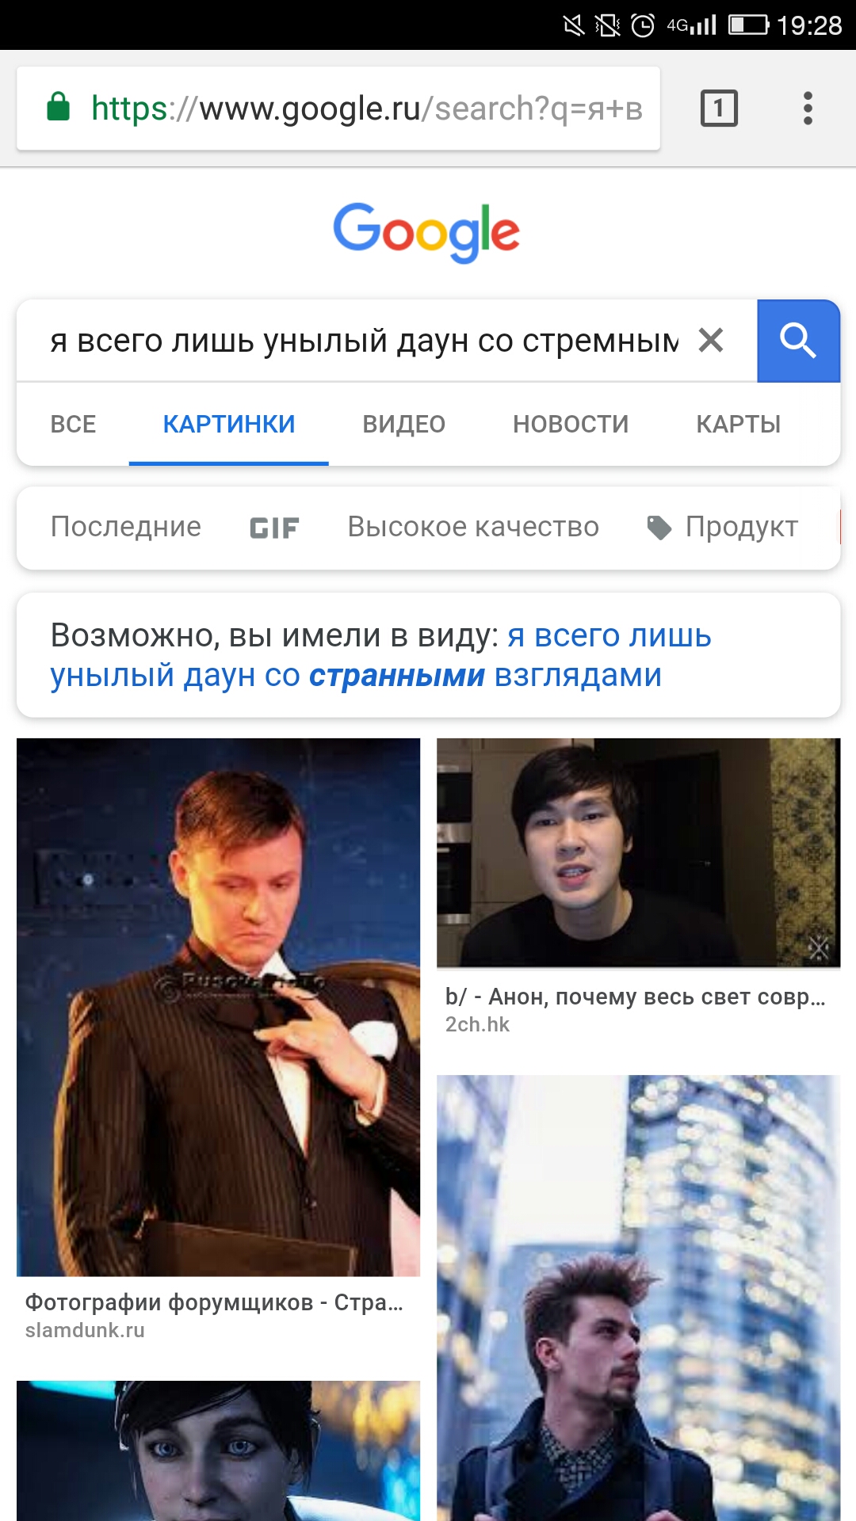Tap the battery indicator in status bar
This screenshot has height=1521, width=856.
(x=749, y=25)
